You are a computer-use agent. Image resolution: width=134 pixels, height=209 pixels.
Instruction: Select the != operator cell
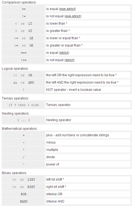24,16
